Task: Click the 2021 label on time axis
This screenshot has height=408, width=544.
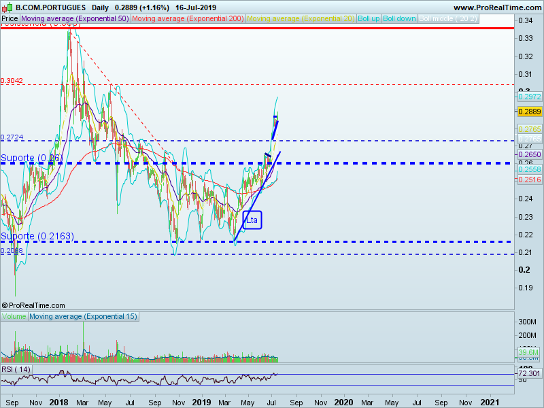Action: [x=490, y=403]
